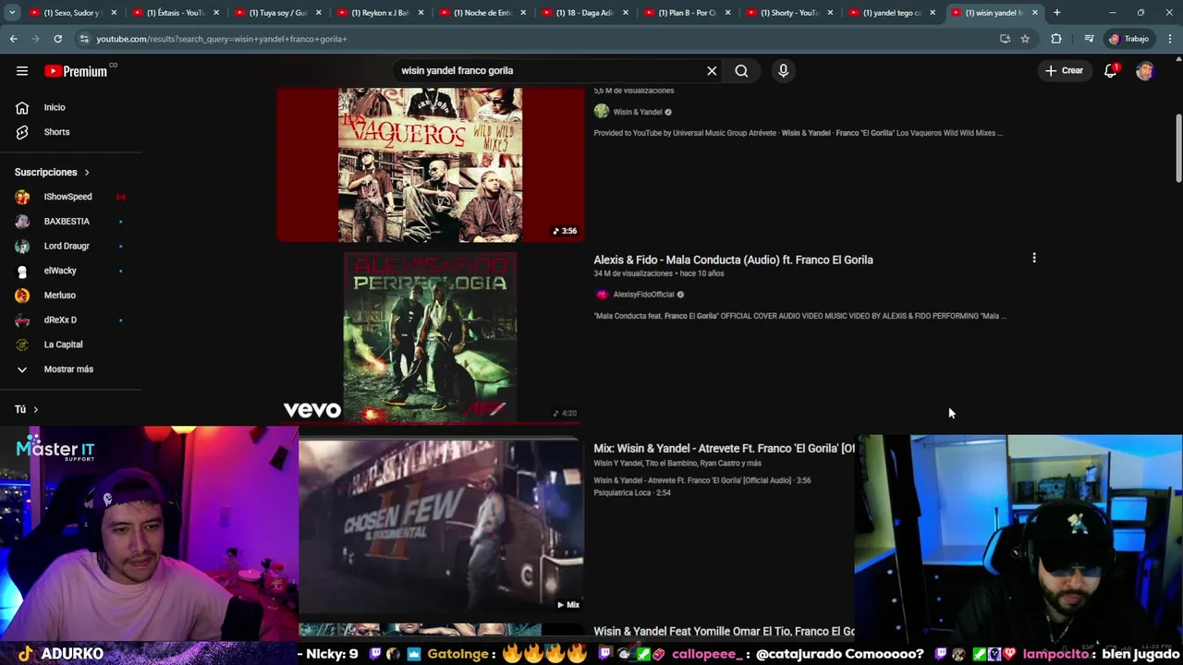
Task: Open the Chrome extensions puzzle icon
Action: [1056, 39]
